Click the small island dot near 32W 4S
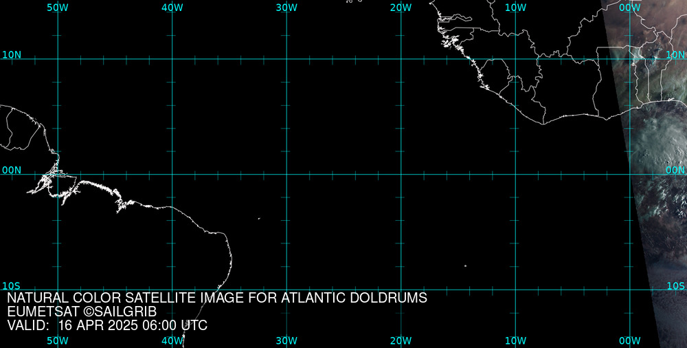The width and height of the screenshot is (687, 348). [x=259, y=218]
